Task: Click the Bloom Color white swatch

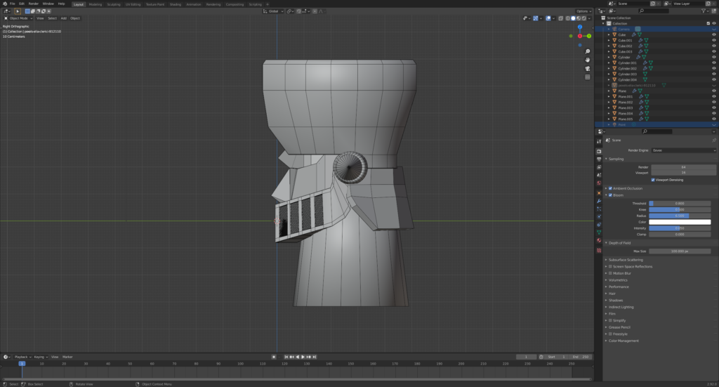Action: (679, 222)
